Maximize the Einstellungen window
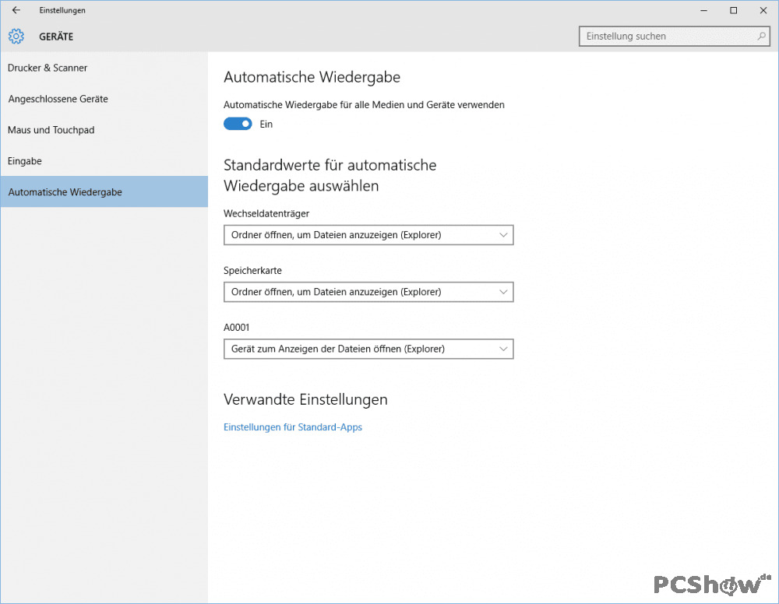 pyautogui.click(x=733, y=10)
